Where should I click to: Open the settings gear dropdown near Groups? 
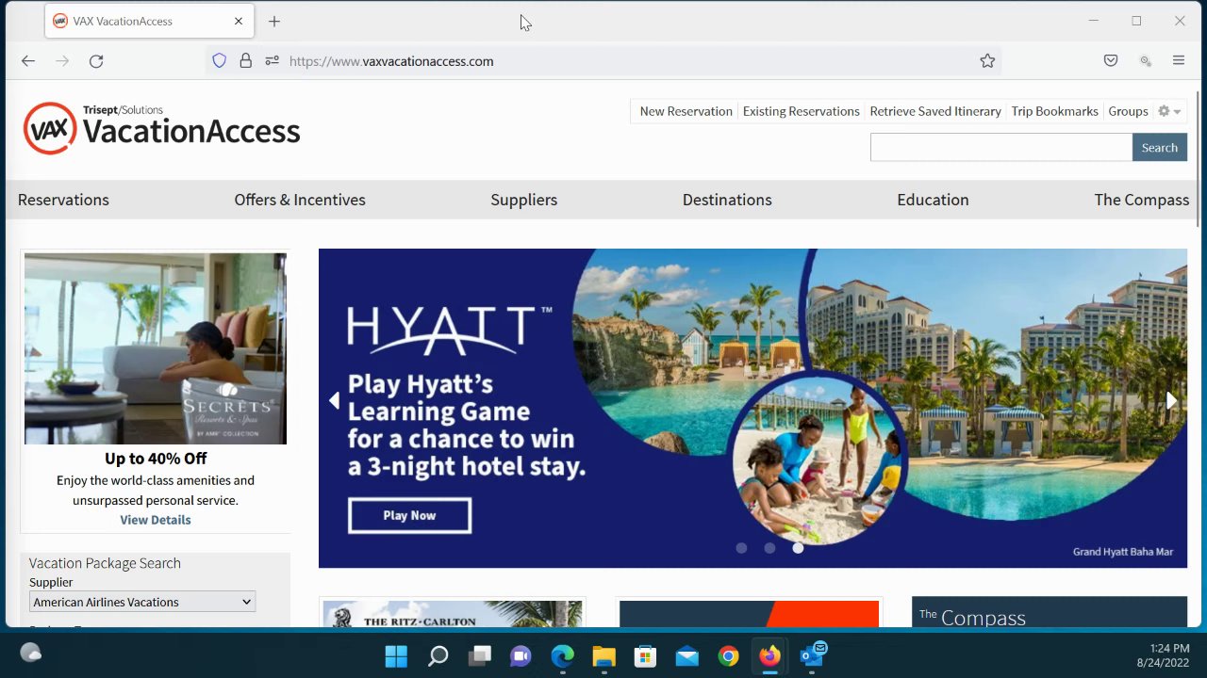pyautogui.click(x=1169, y=111)
